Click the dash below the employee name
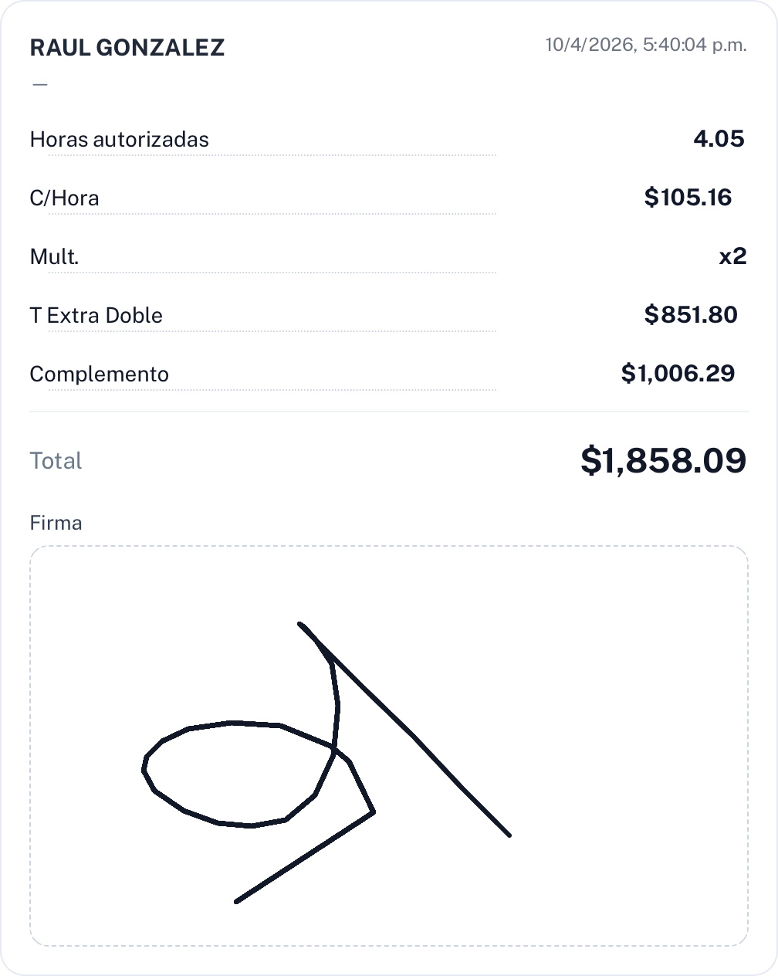This screenshot has width=778, height=976. coord(40,84)
